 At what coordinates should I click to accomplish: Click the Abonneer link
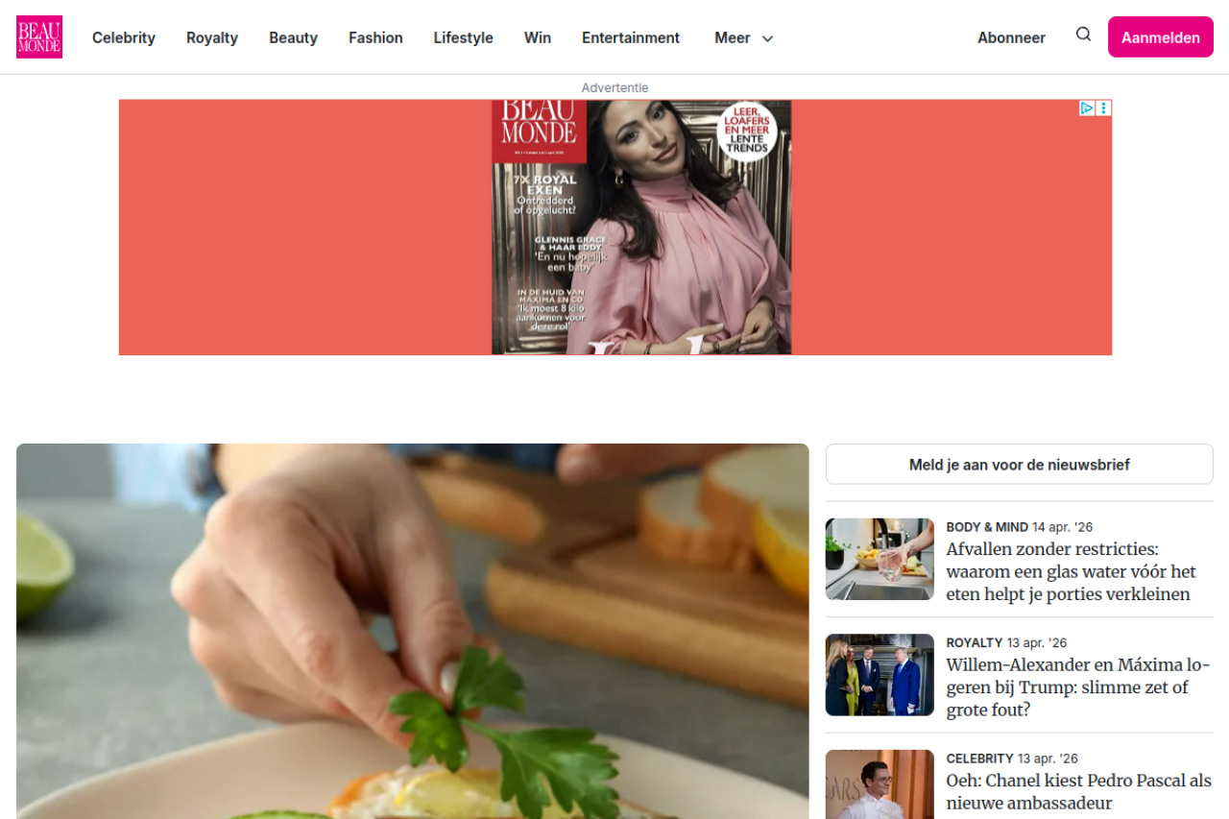[x=1011, y=38]
